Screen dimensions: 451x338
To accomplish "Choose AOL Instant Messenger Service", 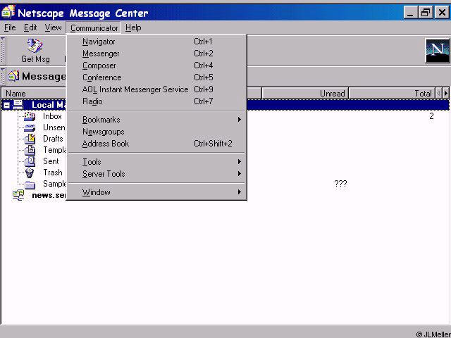I will coord(156,89).
